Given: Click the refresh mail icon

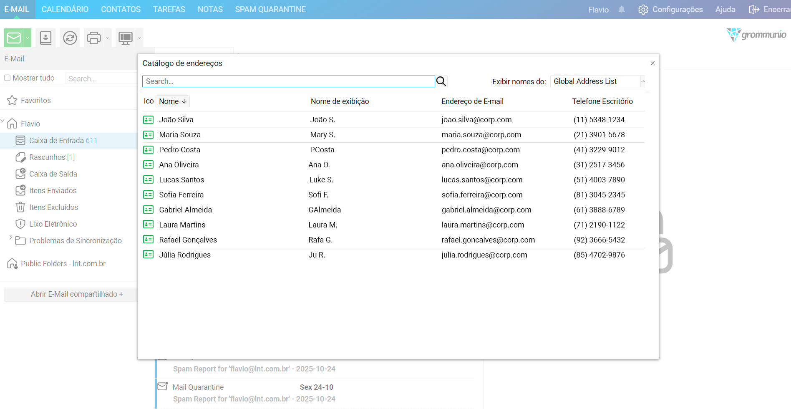Looking at the screenshot, I should (x=70, y=38).
